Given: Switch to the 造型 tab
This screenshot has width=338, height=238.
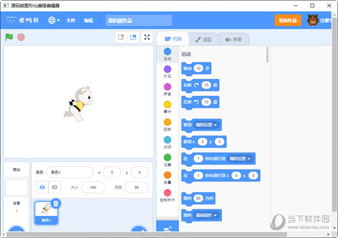Looking at the screenshot, I should [203, 39].
